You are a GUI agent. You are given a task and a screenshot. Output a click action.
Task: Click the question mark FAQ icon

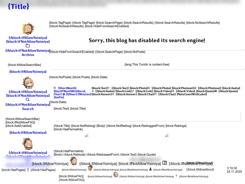point(176,176)
